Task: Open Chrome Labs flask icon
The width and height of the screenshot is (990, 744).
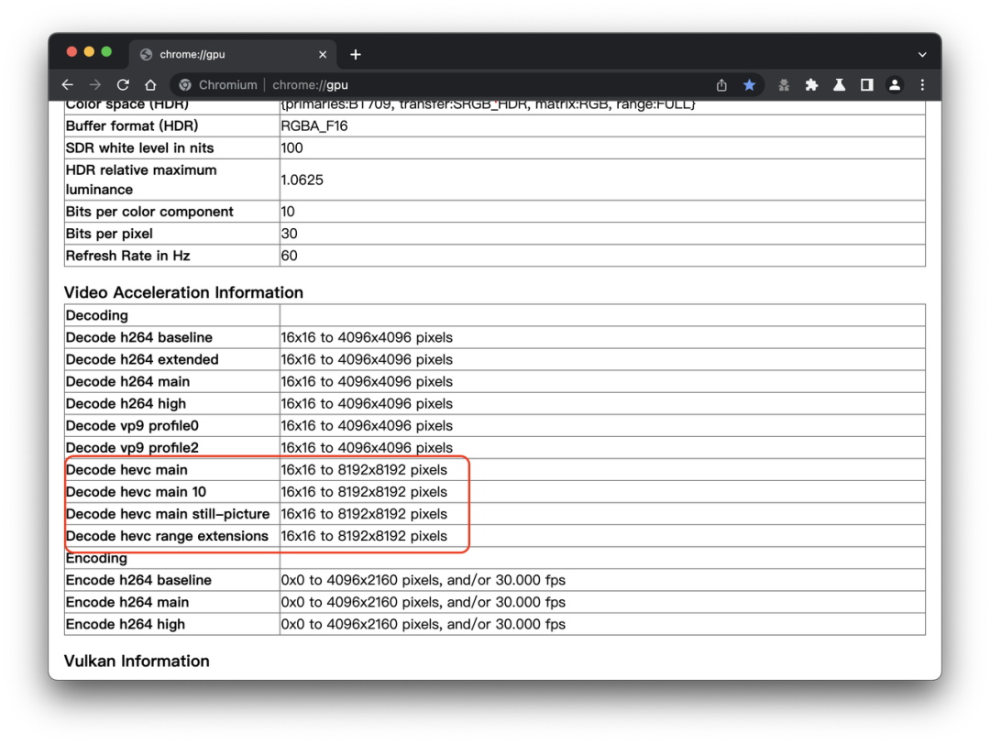Action: [x=839, y=84]
